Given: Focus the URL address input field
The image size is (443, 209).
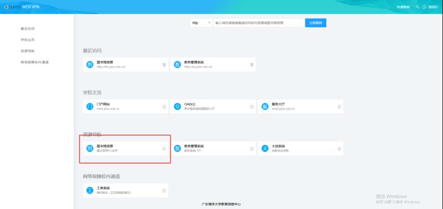Looking at the screenshot, I should coord(258,23).
